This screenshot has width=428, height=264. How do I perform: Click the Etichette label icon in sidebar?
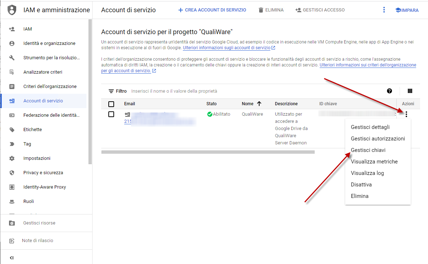(12, 130)
